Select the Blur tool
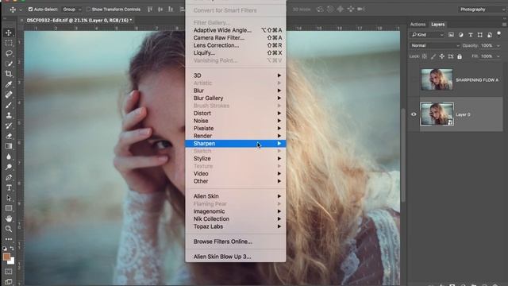 (9, 157)
